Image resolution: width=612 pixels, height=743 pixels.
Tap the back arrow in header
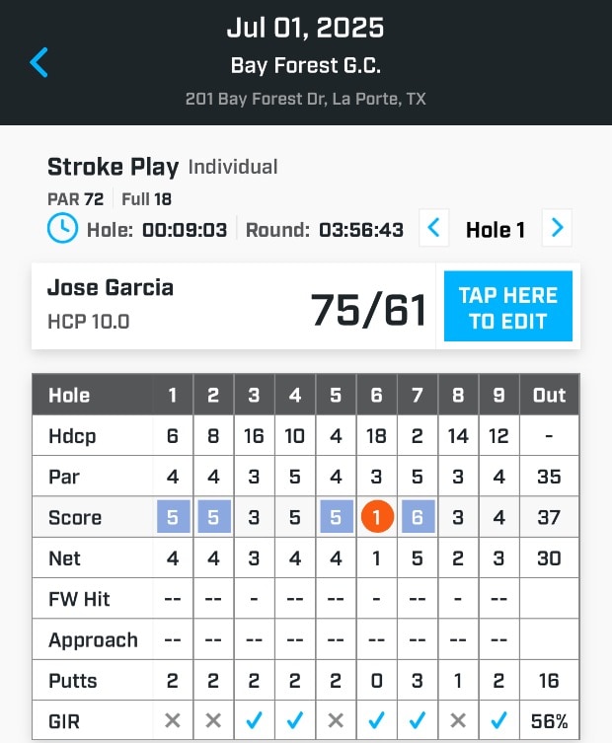39,63
